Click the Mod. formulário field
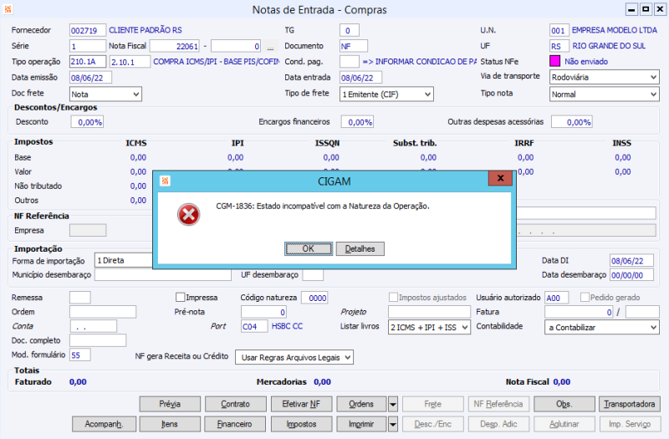This screenshot has width=669, height=439. [x=80, y=355]
